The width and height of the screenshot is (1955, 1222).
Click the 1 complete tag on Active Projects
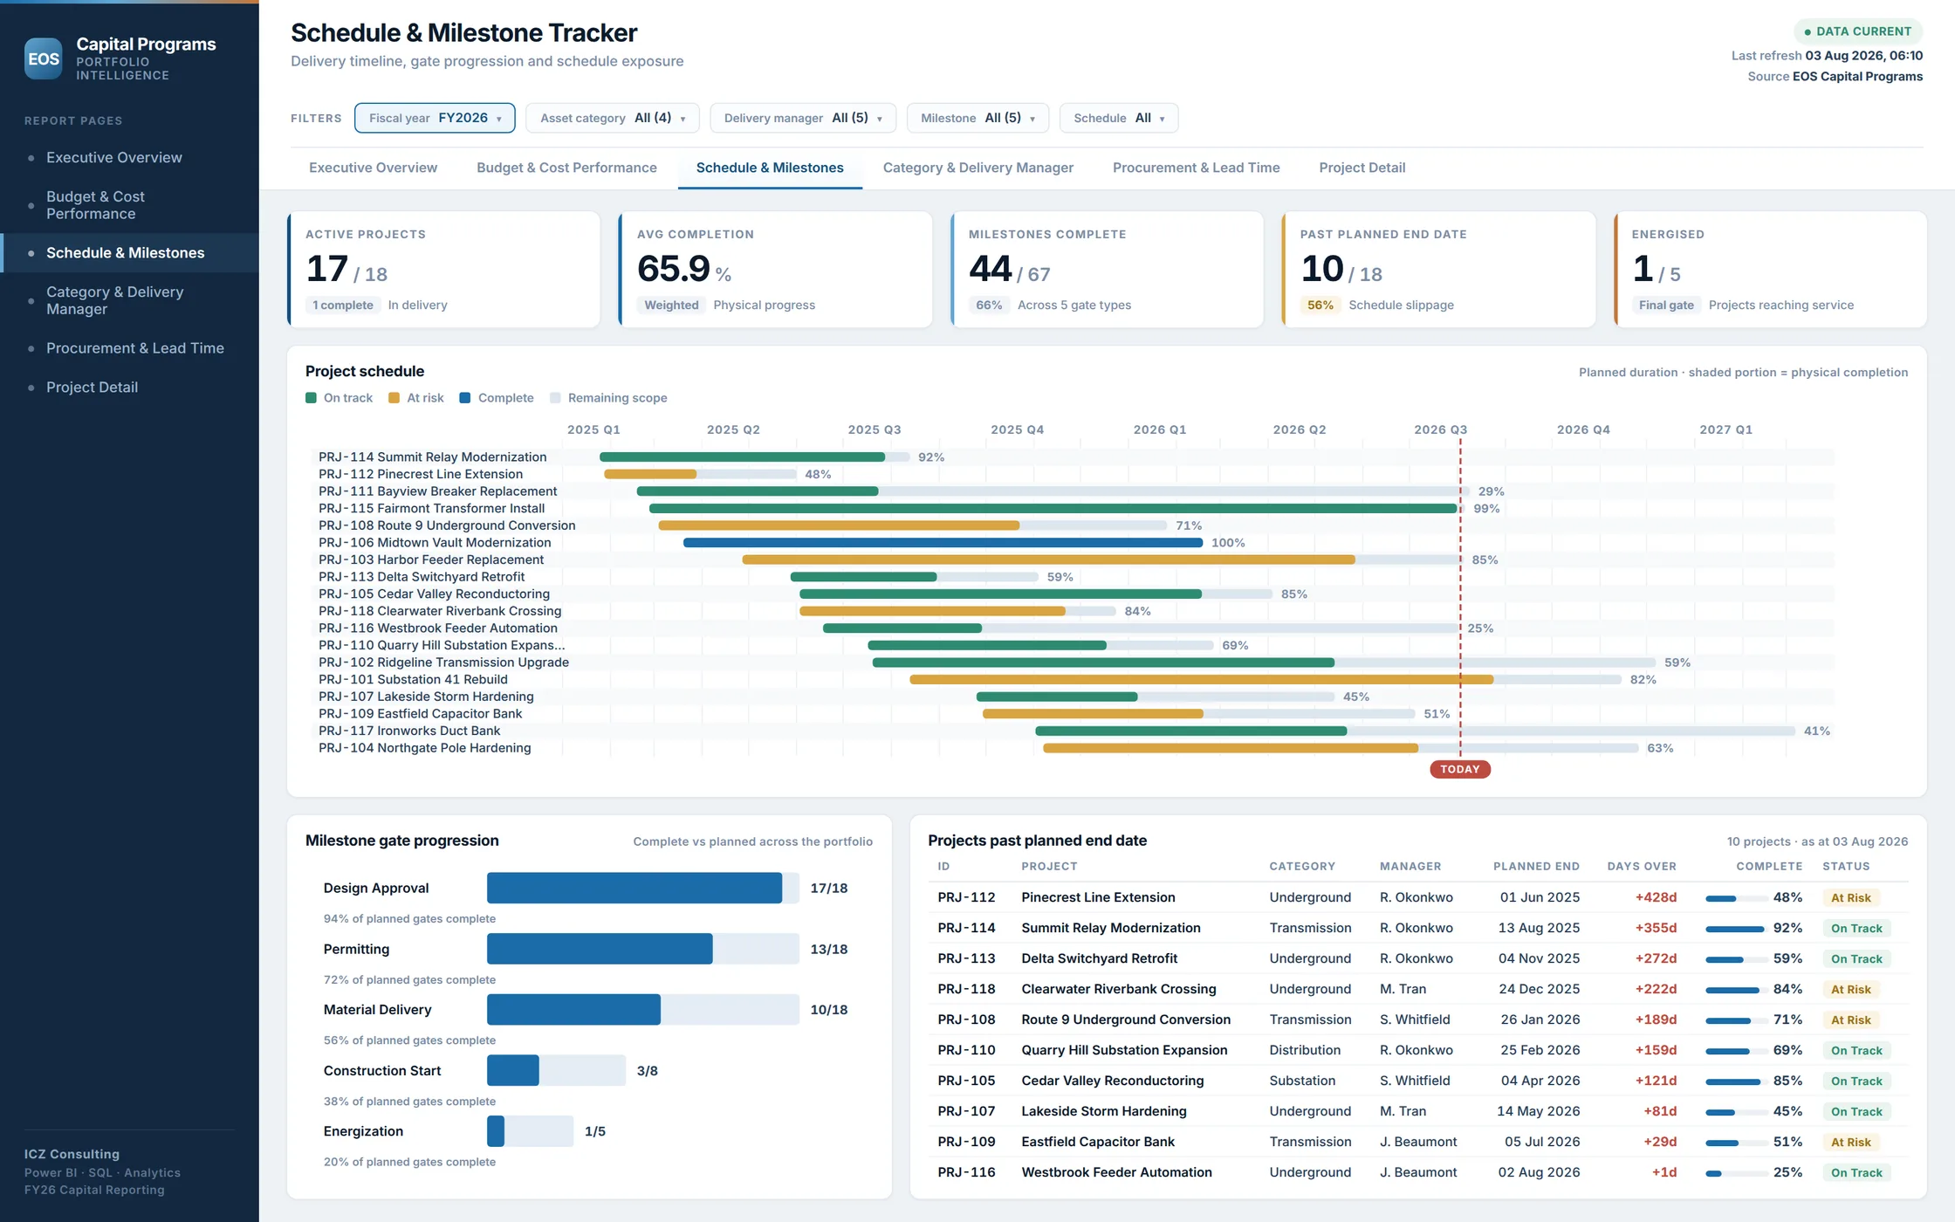(x=342, y=305)
